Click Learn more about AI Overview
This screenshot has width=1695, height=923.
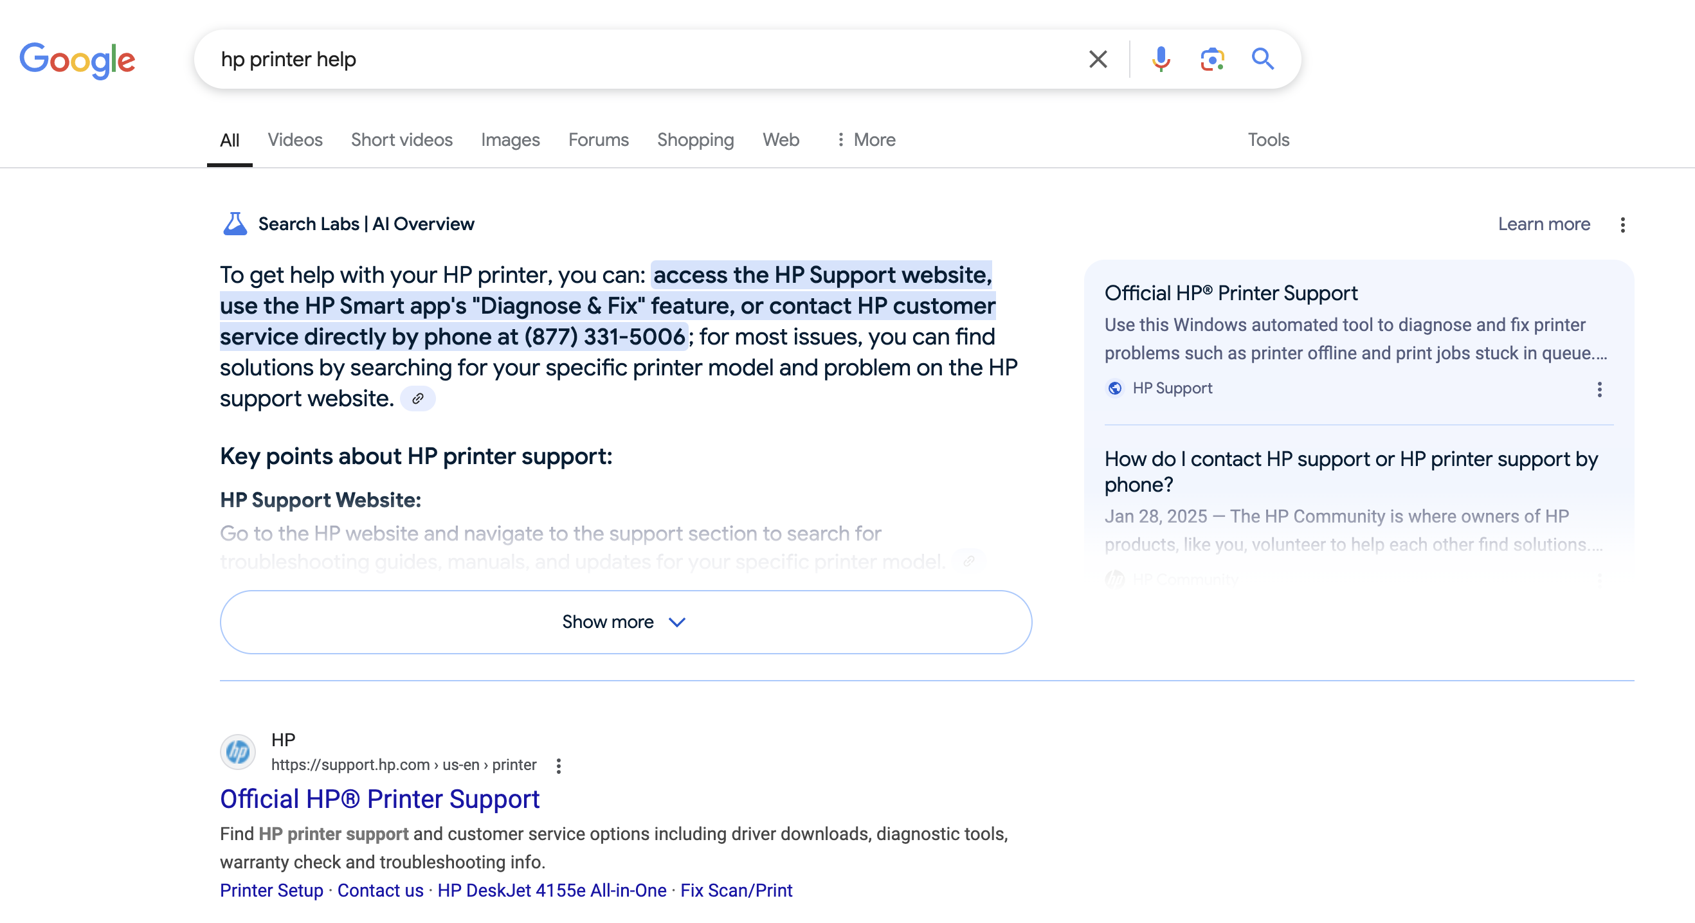pos(1544,224)
